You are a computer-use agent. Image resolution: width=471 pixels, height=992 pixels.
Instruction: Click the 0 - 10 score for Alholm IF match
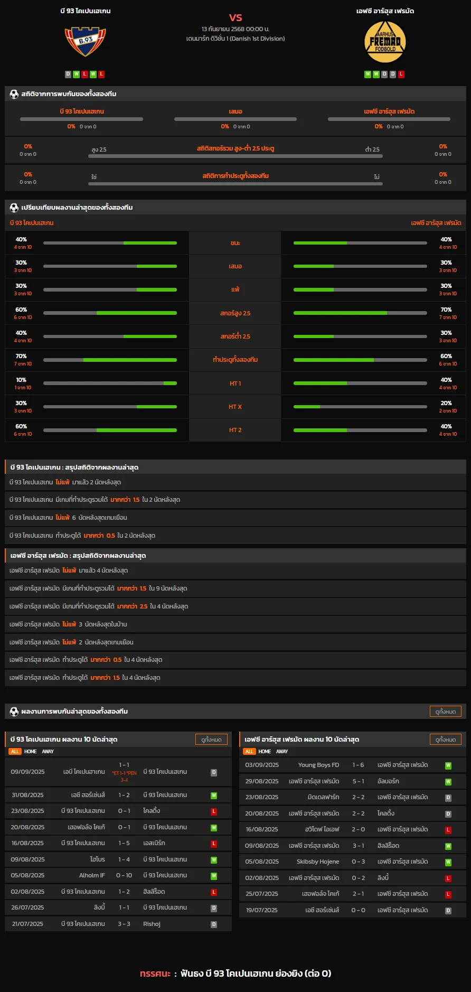tap(124, 875)
